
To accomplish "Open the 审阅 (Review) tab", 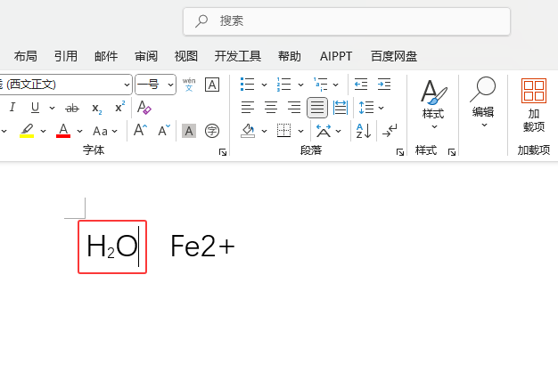I will [146, 56].
